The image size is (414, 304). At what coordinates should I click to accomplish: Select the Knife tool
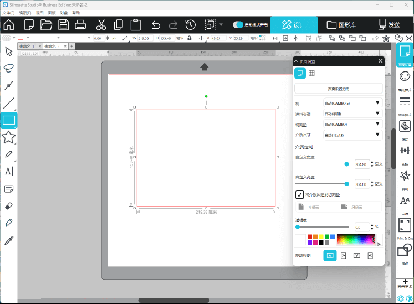tap(9, 223)
